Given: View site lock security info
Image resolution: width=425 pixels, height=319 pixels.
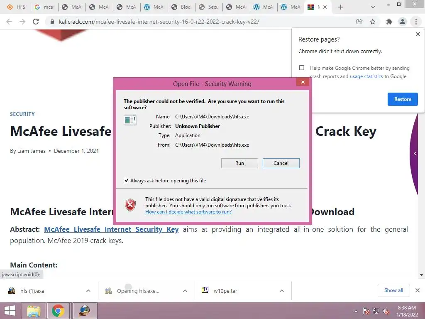Looking at the screenshot, I should tap(52, 22).
